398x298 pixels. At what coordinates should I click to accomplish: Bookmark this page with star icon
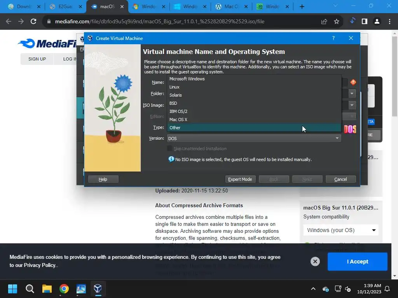click(337, 22)
